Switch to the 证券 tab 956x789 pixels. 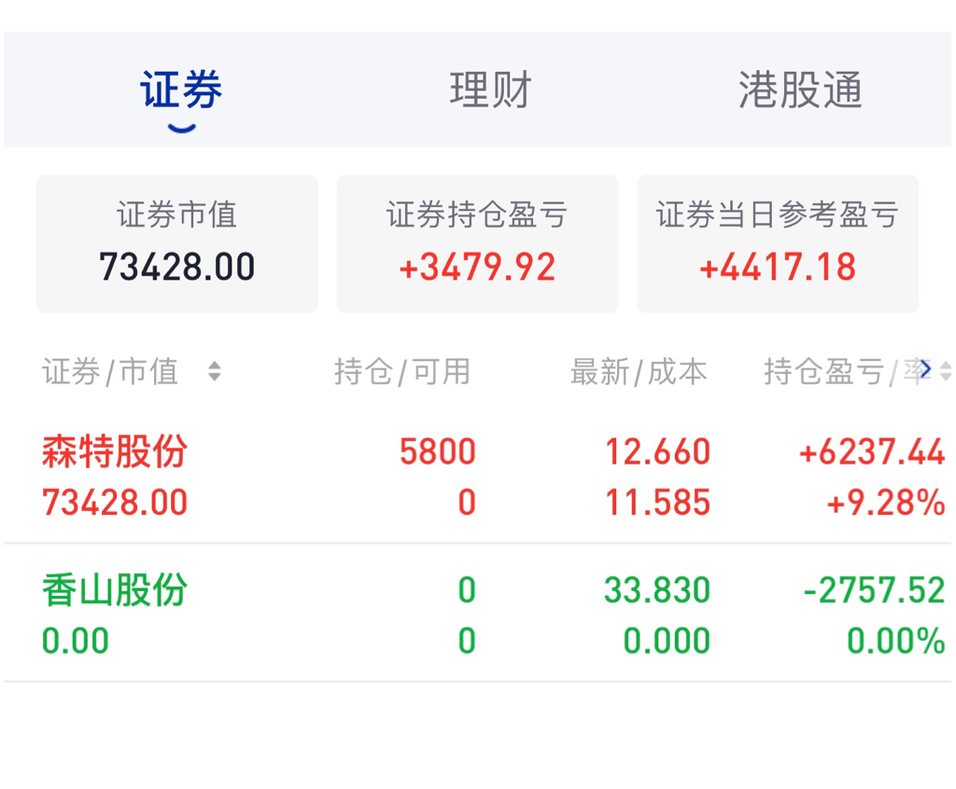[x=181, y=90]
